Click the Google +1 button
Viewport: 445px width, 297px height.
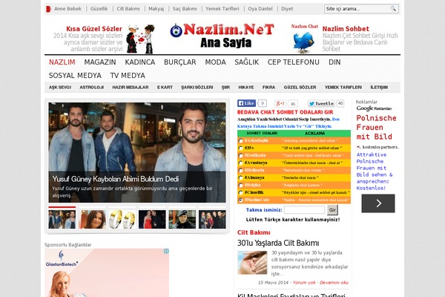click(280, 103)
